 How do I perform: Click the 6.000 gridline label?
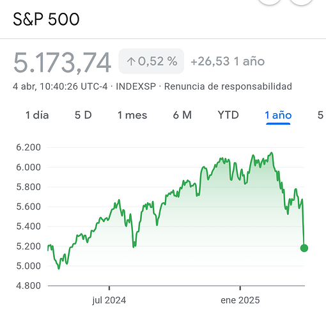(x=28, y=167)
